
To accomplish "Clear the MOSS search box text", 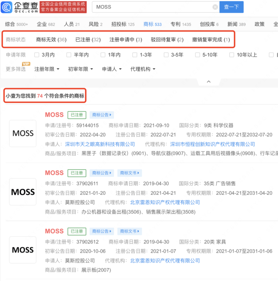I will click(x=215, y=7).
